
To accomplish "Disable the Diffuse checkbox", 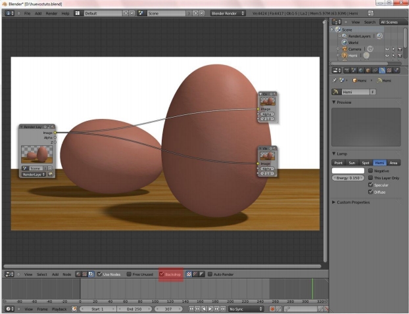I will (x=370, y=192).
